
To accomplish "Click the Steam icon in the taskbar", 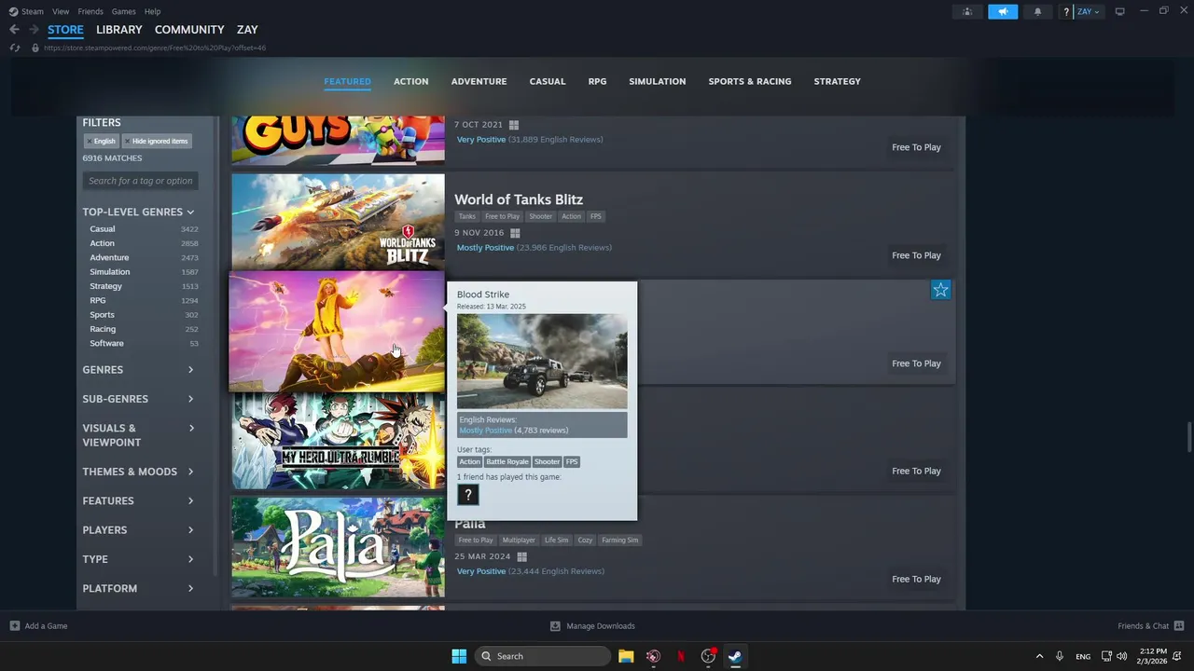I will click(x=735, y=656).
